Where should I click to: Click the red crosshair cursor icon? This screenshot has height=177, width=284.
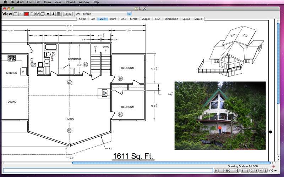273,166
